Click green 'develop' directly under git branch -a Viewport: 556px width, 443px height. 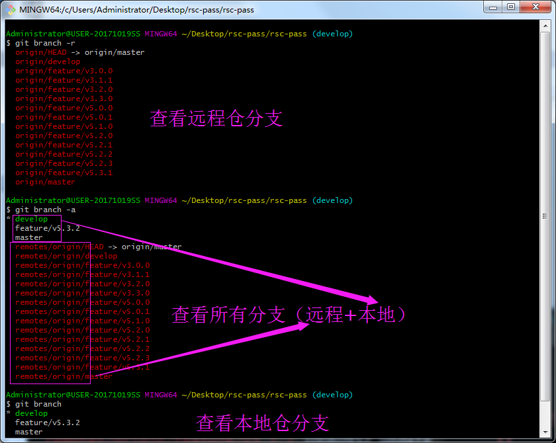[x=31, y=220]
